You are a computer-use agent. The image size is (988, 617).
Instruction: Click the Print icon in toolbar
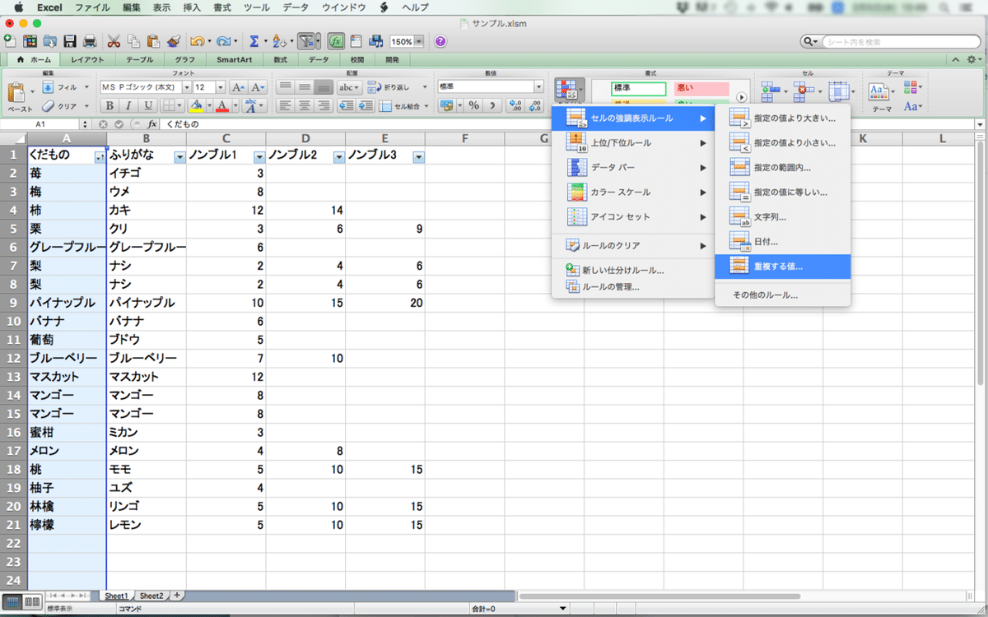click(x=90, y=41)
